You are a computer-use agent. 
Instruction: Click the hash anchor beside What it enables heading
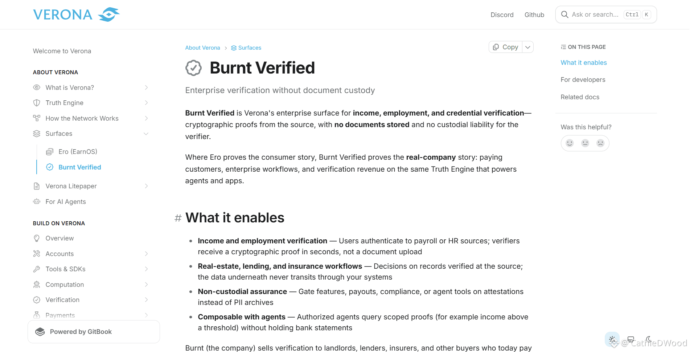pos(178,218)
